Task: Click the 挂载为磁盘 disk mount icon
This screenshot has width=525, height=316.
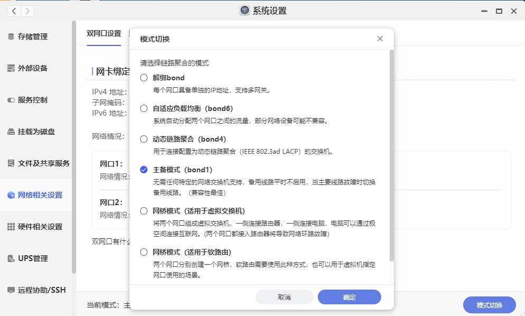Action: (x=11, y=132)
